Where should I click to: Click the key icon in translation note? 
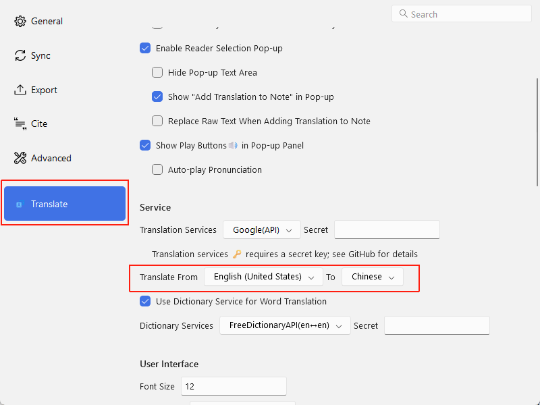237,254
